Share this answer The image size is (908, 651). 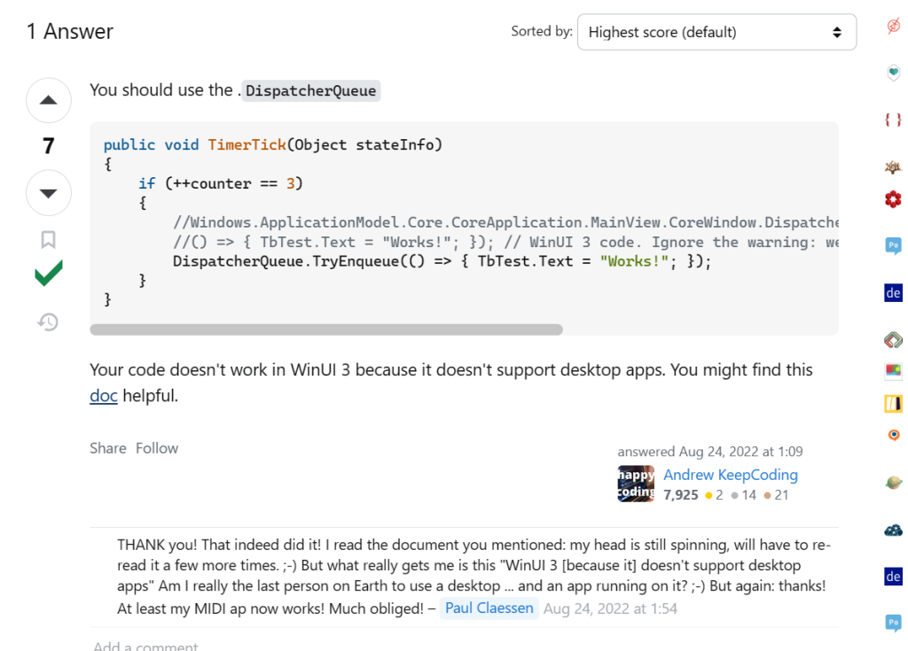click(x=107, y=448)
